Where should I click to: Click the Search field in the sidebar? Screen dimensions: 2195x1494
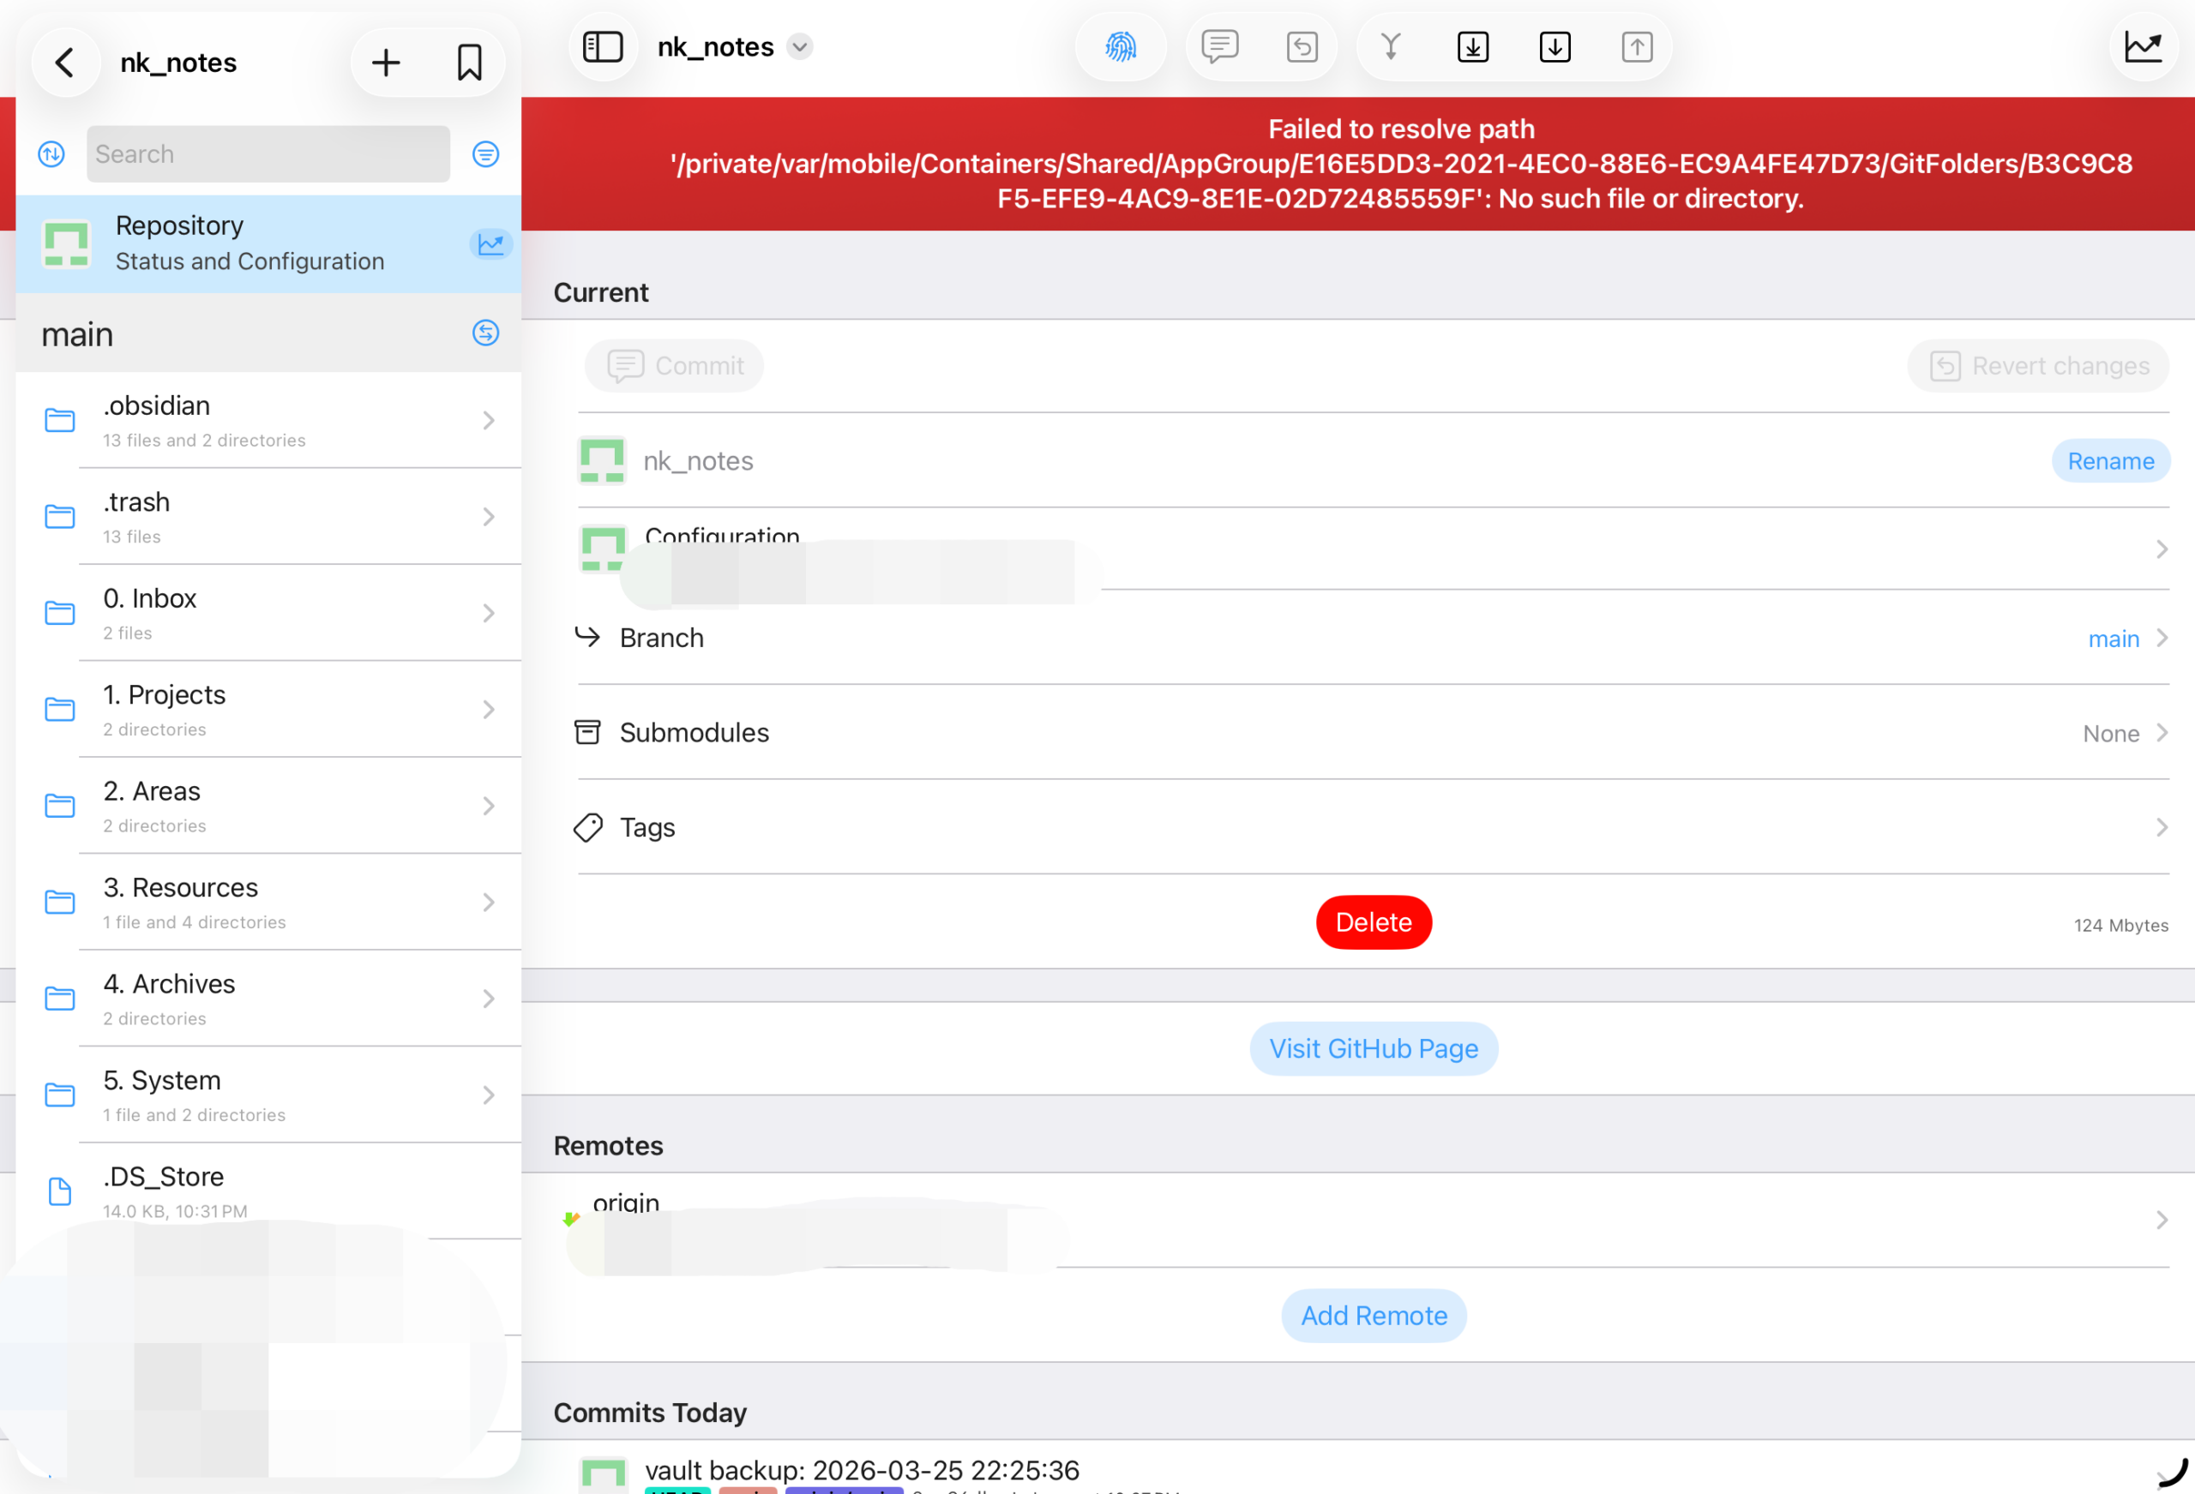click(x=268, y=154)
